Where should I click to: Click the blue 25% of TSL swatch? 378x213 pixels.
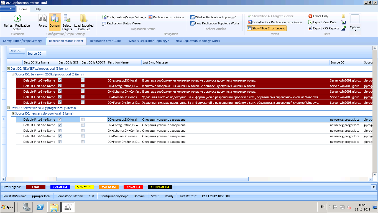[60, 187]
